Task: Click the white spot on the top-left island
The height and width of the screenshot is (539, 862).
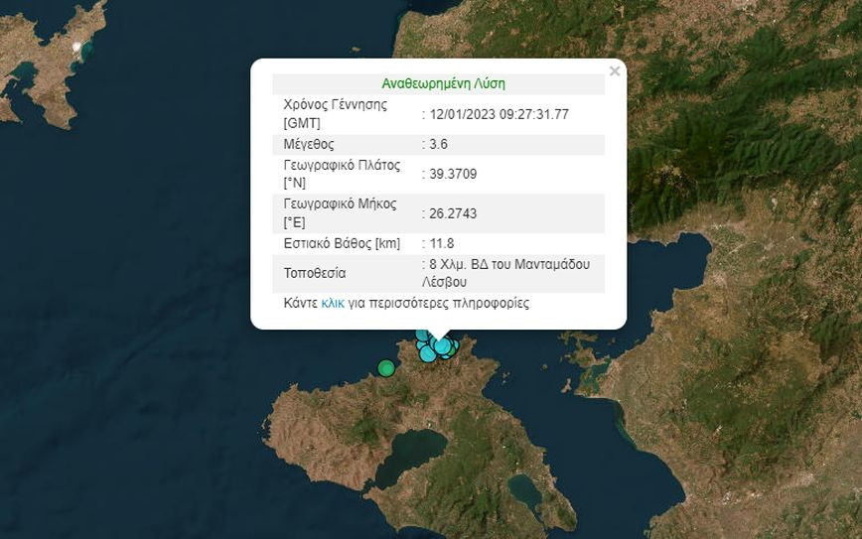Action: click(x=76, y=47)
